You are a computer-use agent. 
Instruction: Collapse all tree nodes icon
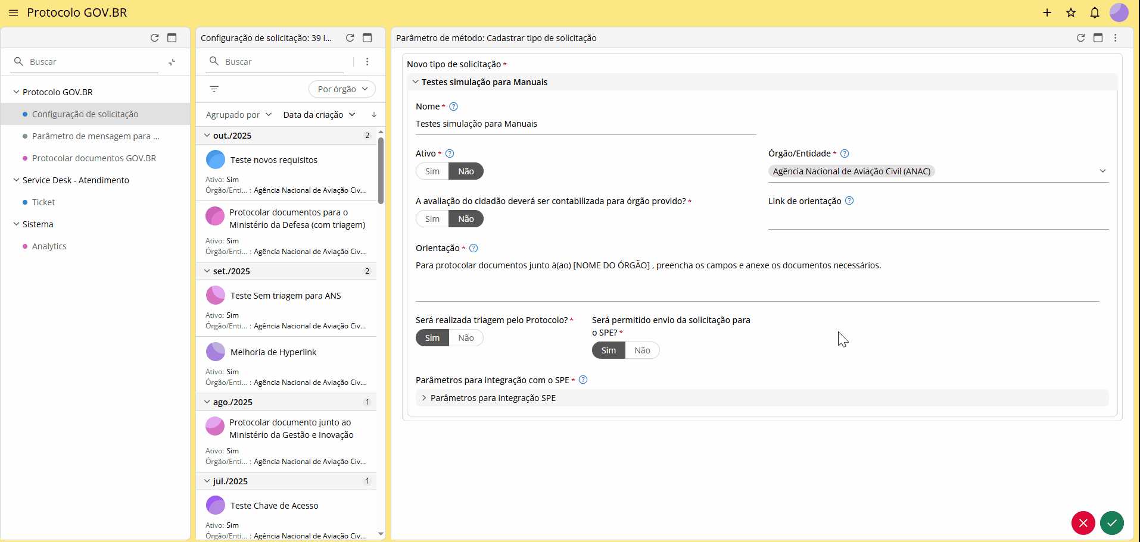[172, 62]
